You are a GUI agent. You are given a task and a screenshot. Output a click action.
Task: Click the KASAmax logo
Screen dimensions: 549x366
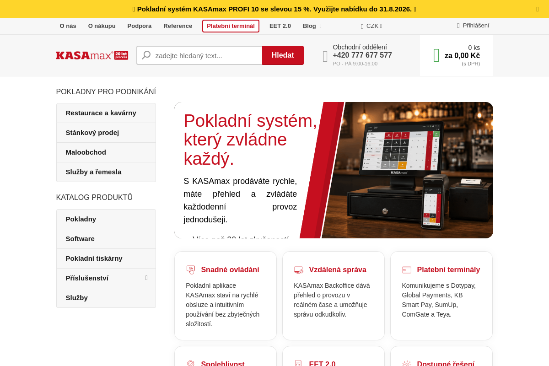92,55
